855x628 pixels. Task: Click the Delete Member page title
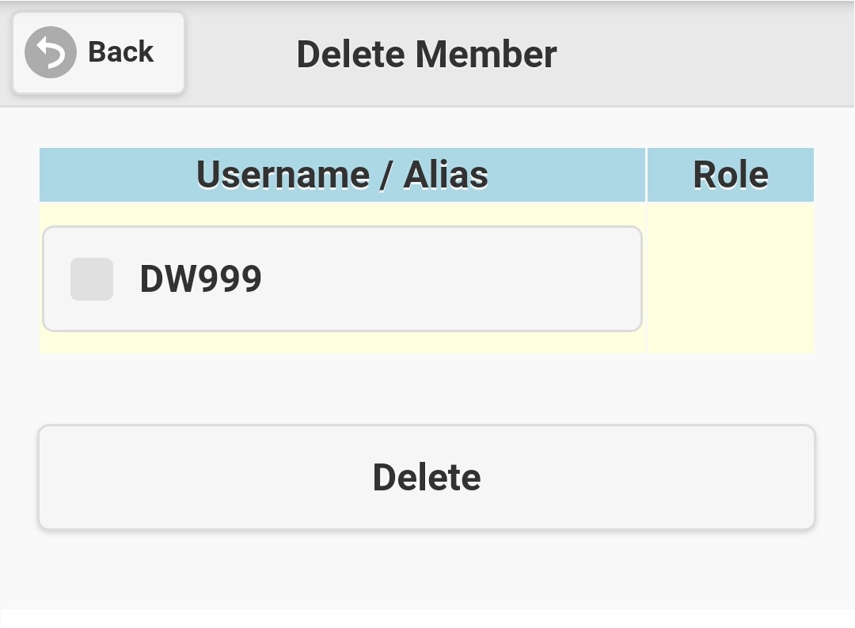pos(426,54)
